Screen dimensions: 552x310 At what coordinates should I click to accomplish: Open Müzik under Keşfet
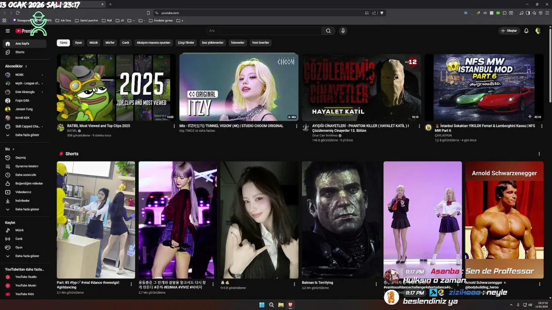[25, 230]
